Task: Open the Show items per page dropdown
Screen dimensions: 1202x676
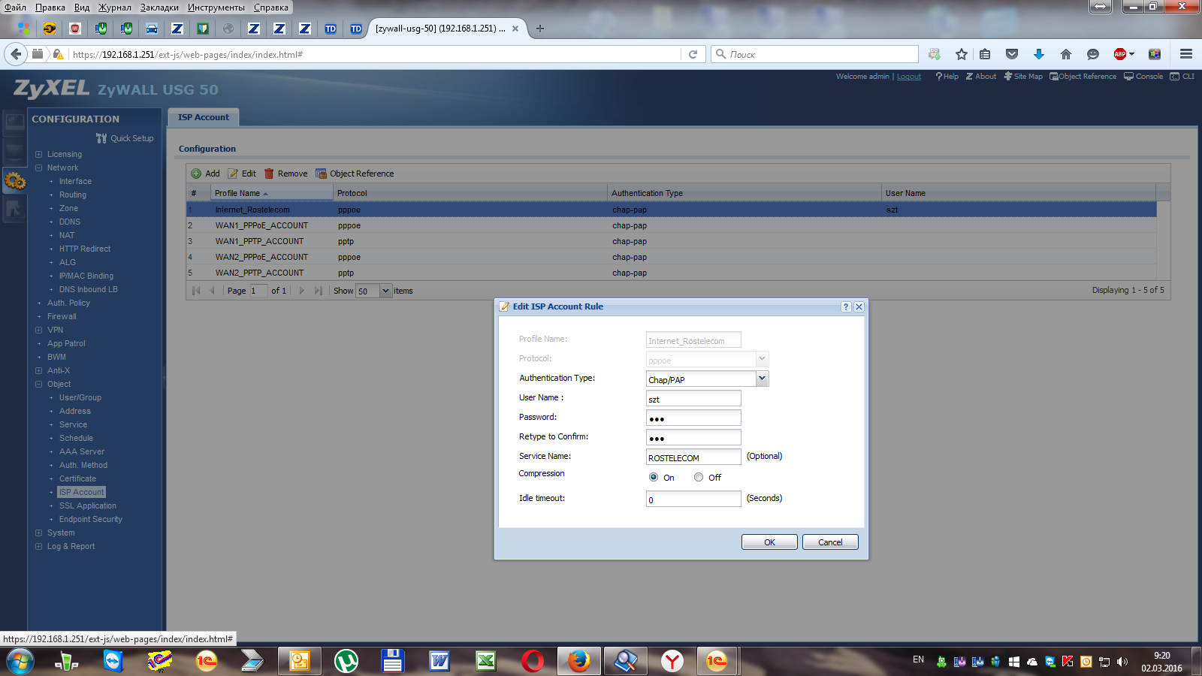Action: 385,291
